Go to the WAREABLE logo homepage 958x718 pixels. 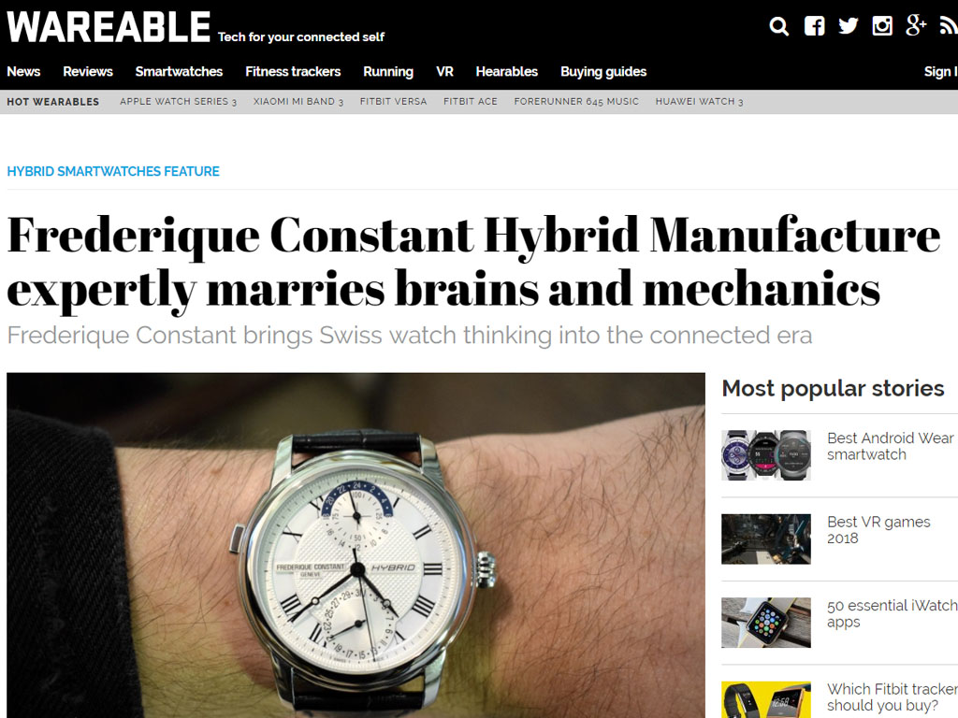[109, 27]
